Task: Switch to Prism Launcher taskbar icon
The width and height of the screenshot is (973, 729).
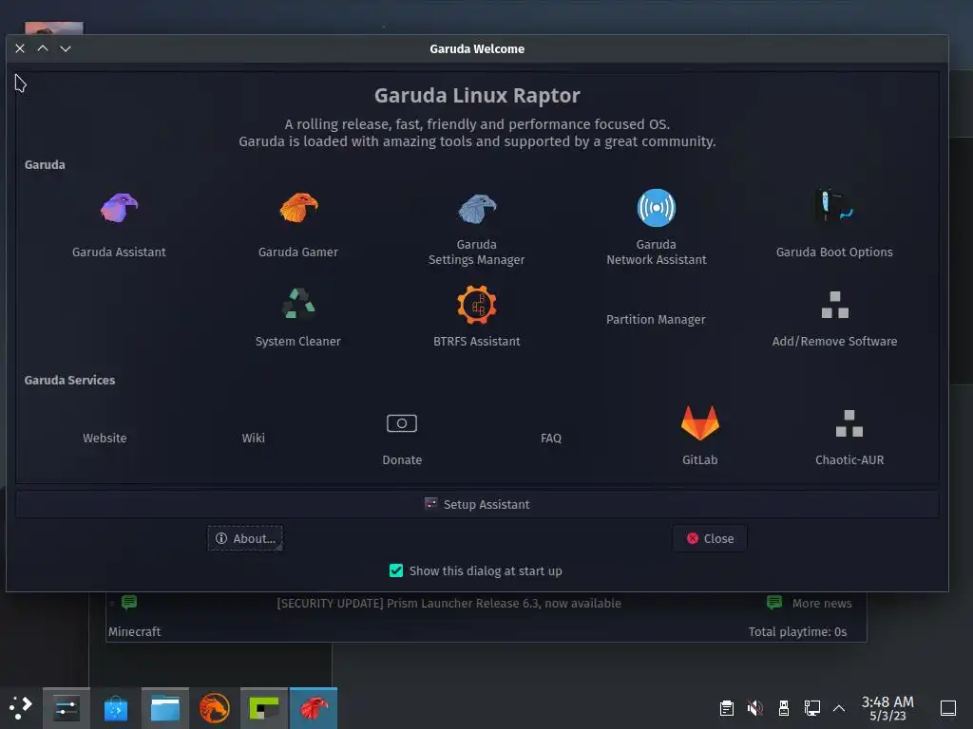Action: (264, 708)
